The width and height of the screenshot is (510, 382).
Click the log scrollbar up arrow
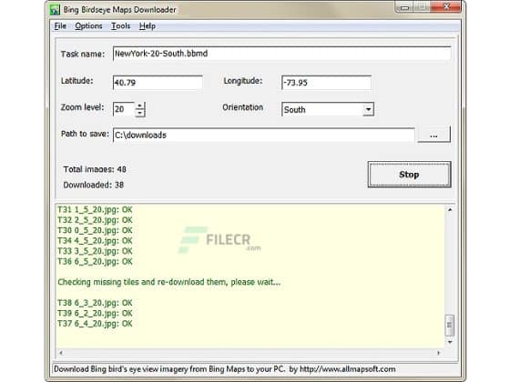pyautogui.click(x=450, y=210)
